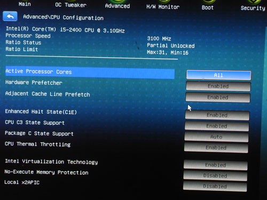The width and height of the screenshot is (267, 200).
Task: Switch to the Boot tab
Action: click(x=208, y=7)
